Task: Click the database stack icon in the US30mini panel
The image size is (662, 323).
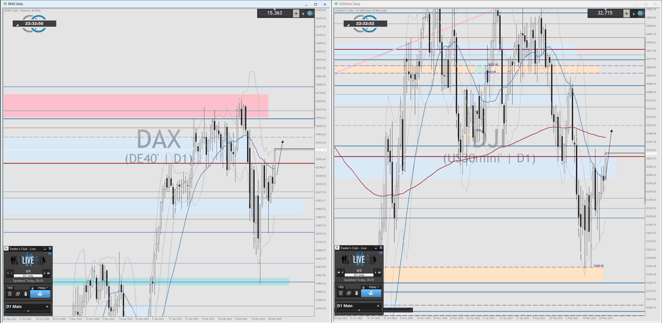Action: click(x=356, y=293)
